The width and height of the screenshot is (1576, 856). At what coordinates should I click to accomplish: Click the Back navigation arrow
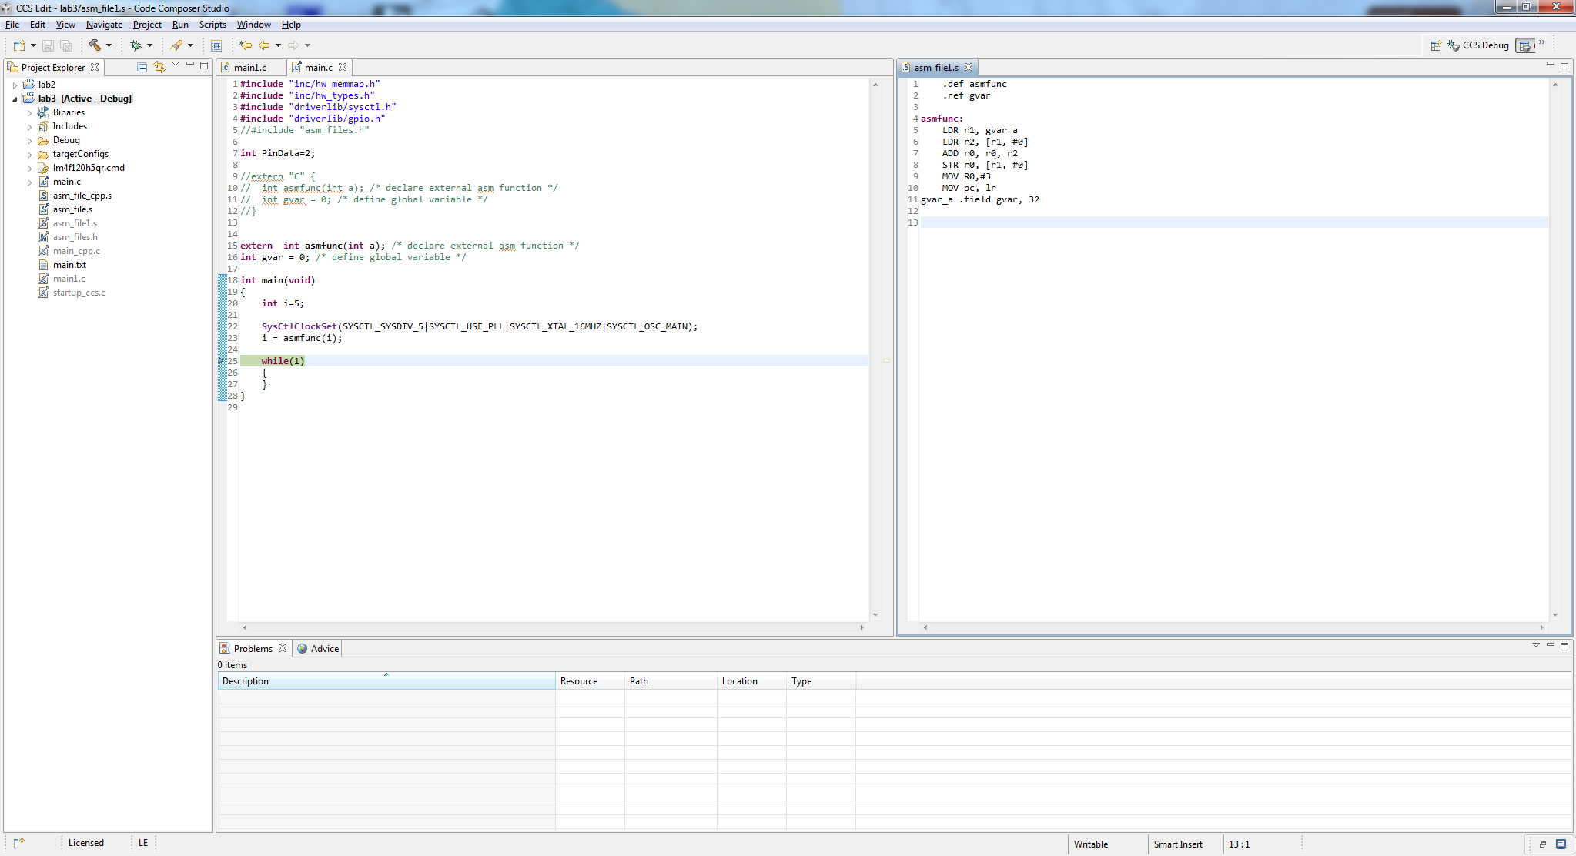click(x=264, y=45)
